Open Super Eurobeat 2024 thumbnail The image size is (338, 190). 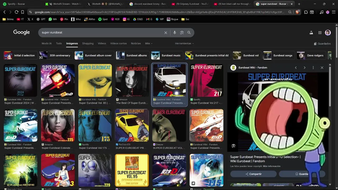(x=20, y=80)
